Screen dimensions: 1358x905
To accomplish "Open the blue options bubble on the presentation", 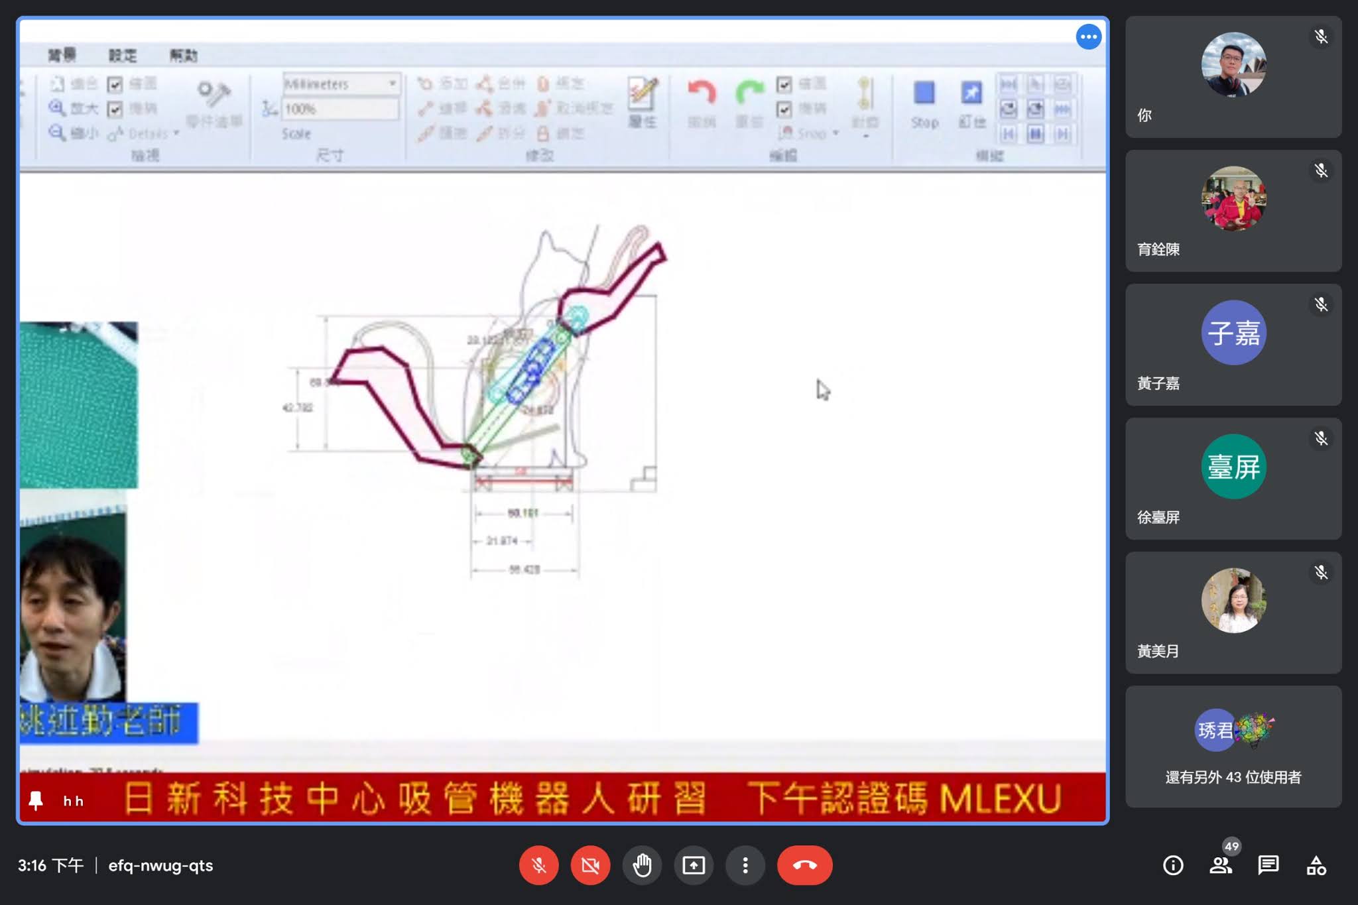I will click(1088, 37).
